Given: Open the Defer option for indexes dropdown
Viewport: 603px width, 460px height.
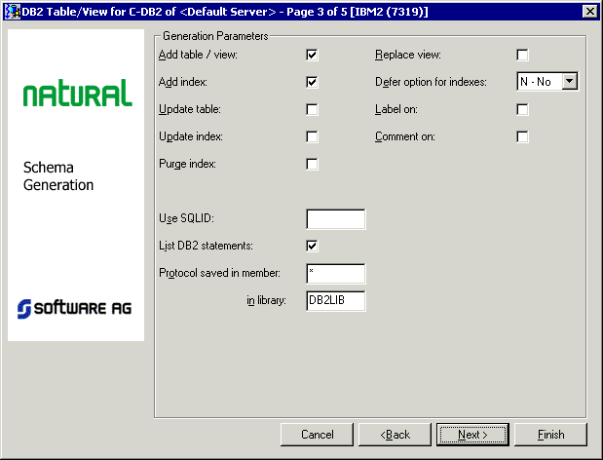Looking at the screenshot, I should [570, 82].
